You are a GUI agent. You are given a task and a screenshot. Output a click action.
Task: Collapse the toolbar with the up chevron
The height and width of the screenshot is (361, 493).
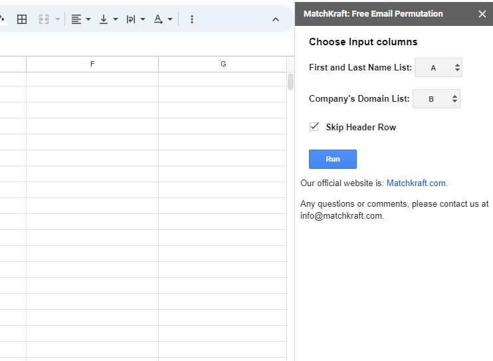[x=276, y=19]
